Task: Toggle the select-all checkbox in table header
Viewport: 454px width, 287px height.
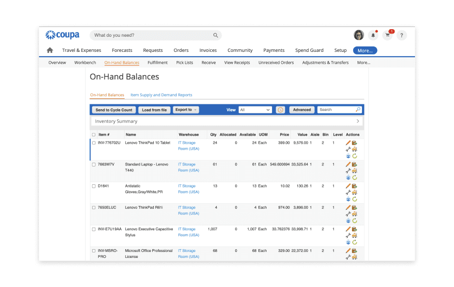Action: coord(94,135)
